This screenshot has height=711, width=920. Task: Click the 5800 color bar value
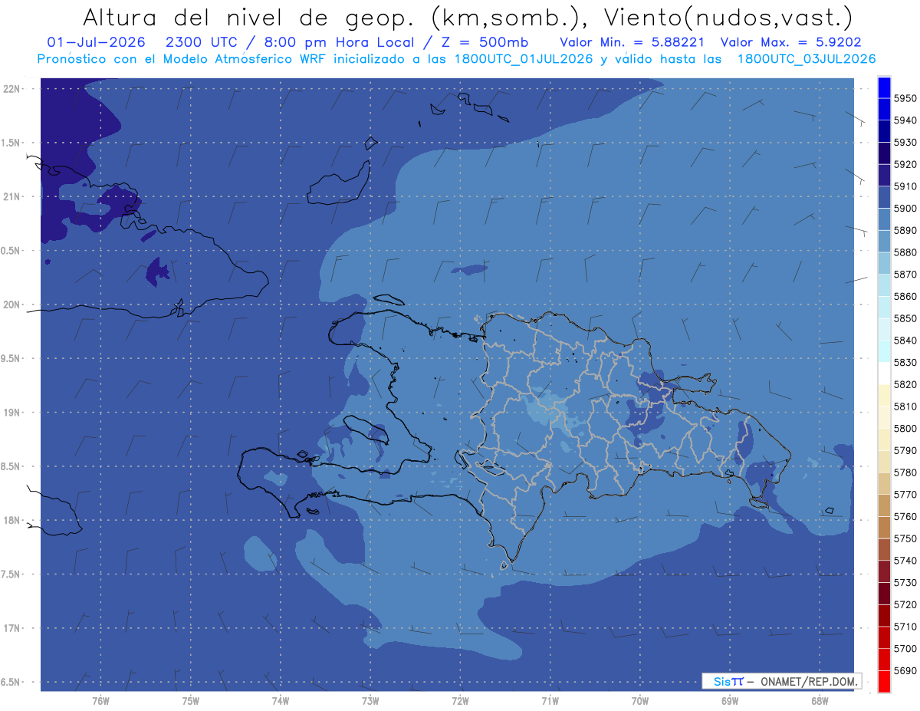click(x=905, y=428)
